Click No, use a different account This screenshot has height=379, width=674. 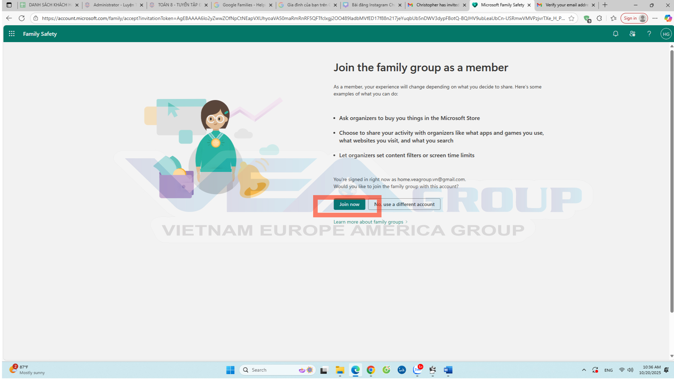[x=404, y=204]
